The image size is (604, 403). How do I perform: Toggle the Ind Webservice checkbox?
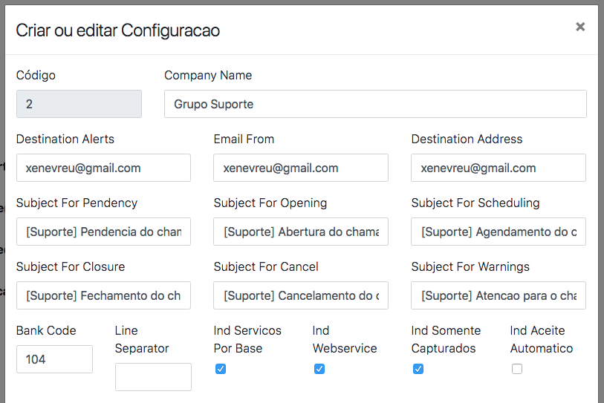pos(319,369)
